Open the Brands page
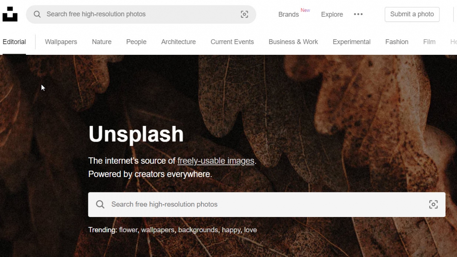The height and width of the screenshot is (257, 457). 288,14
